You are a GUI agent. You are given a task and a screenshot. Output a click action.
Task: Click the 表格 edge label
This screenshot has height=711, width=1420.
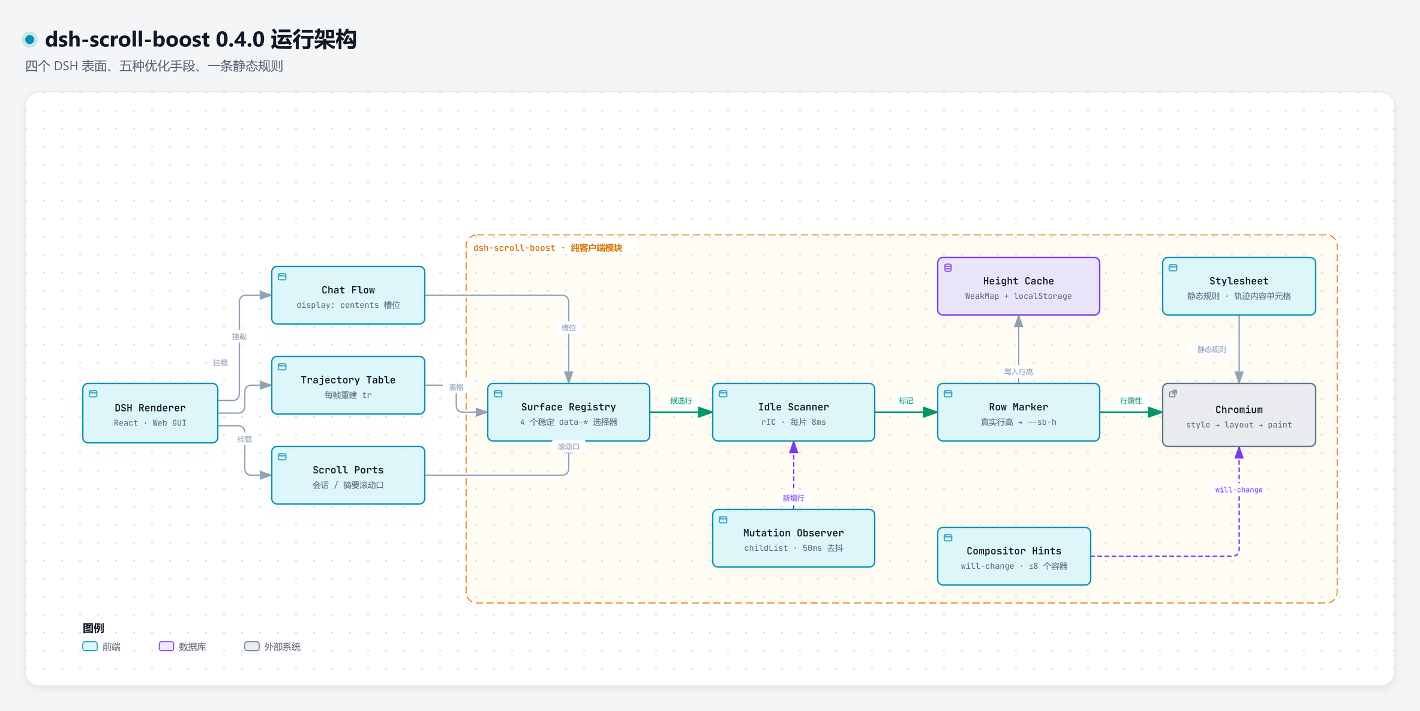coord(456,387)
